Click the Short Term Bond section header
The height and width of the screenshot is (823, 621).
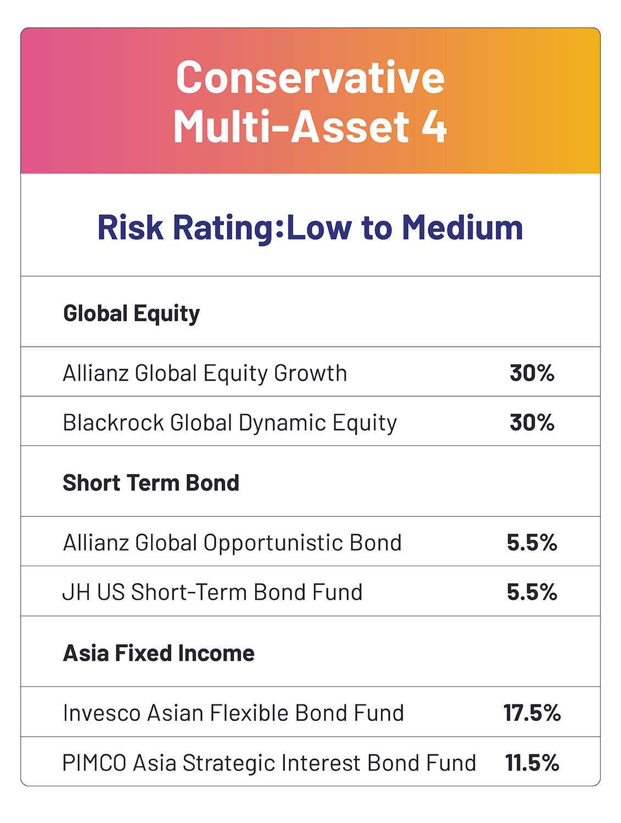(151, 483)
